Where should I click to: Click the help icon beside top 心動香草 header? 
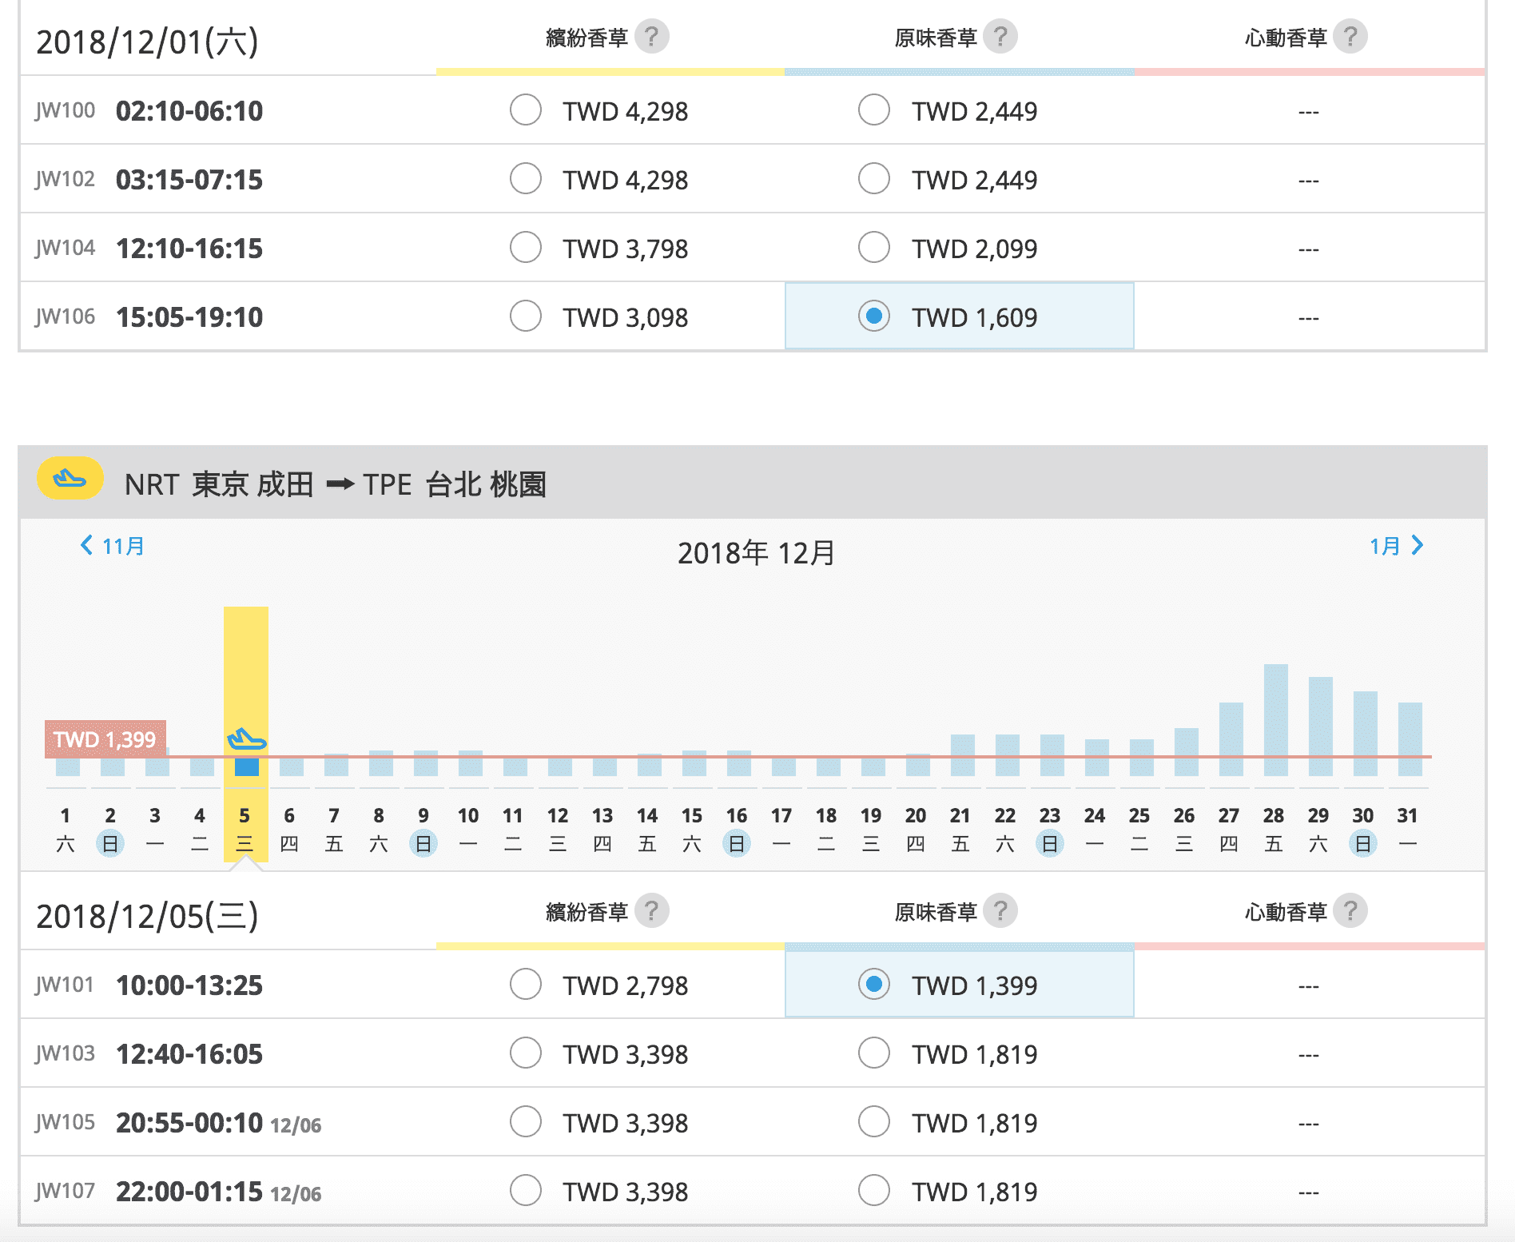point(1350,37)
